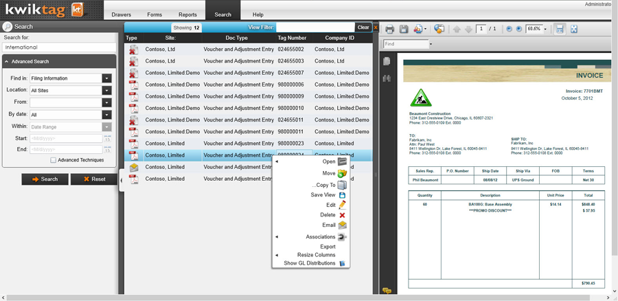Switch to the Search tab
Image resolution: width=618 pixels, height=301 pixels.
(222, 14)
